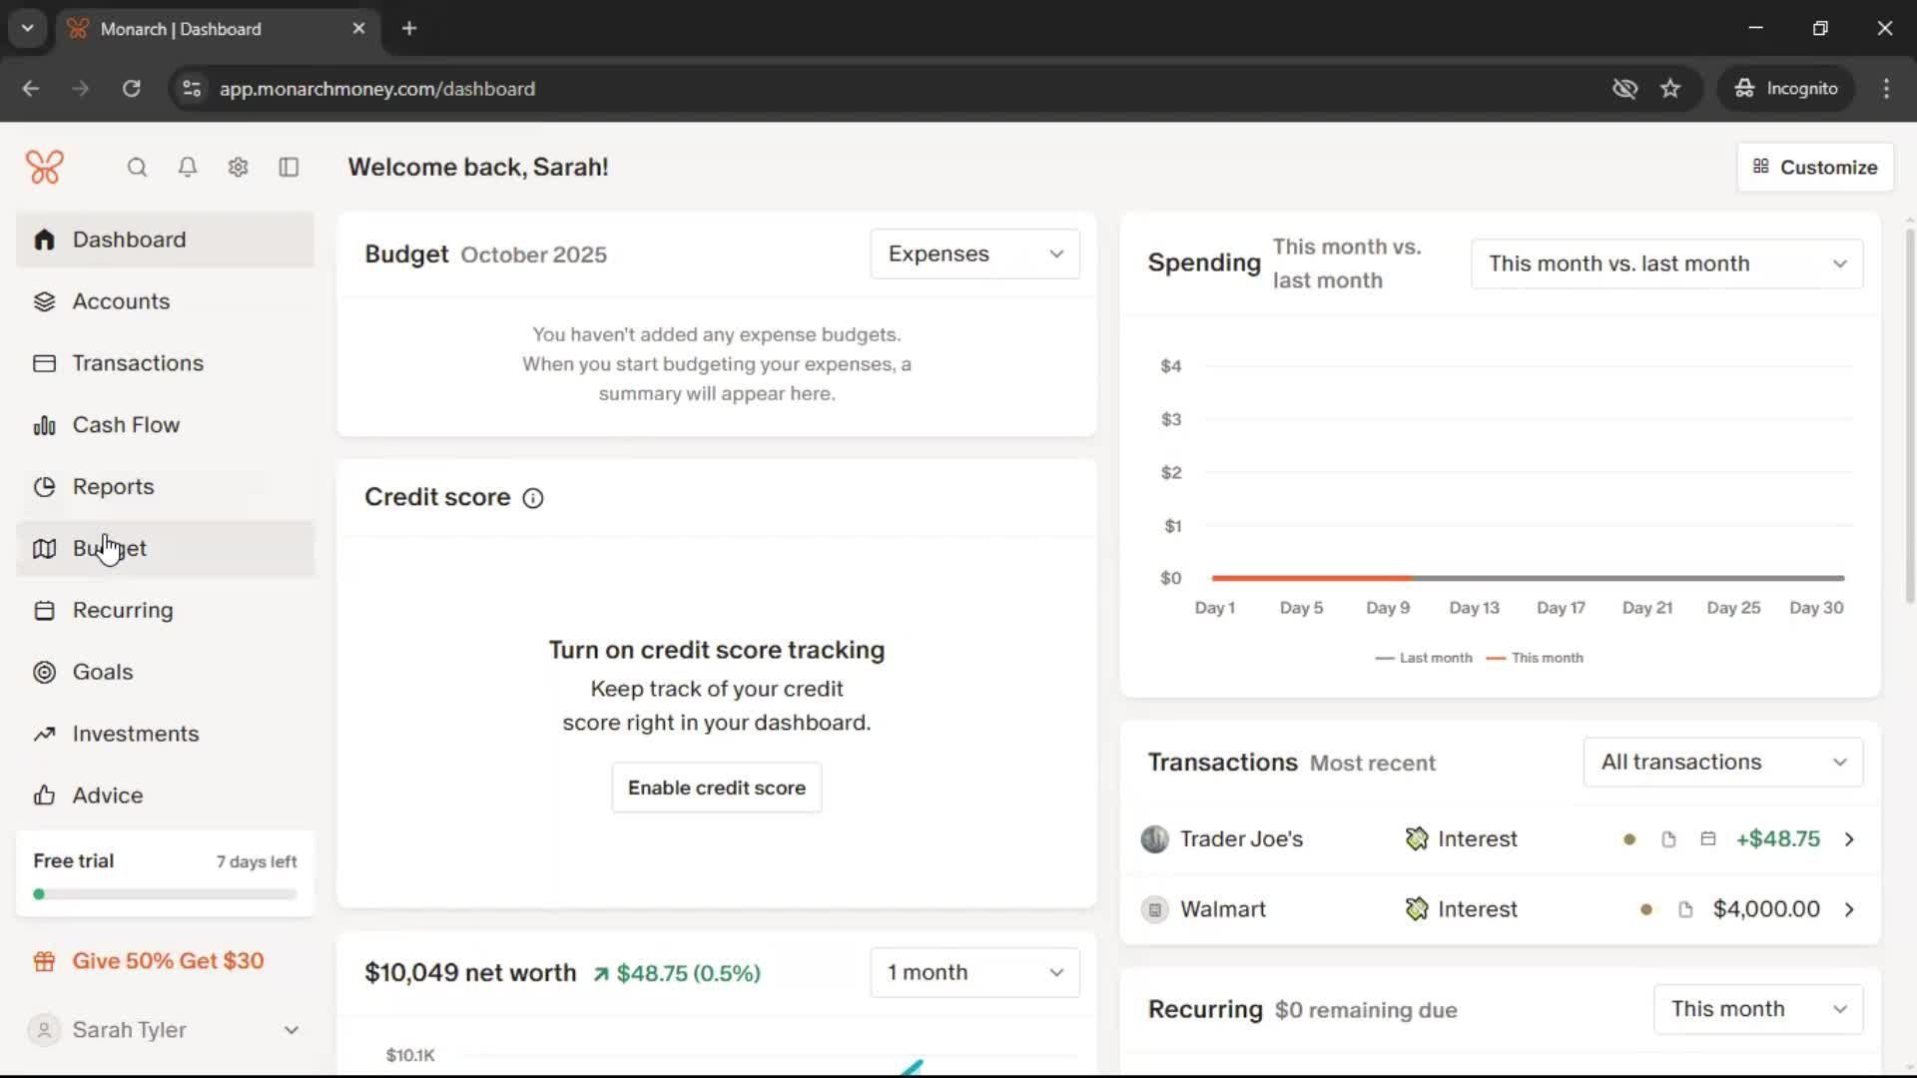Image resolution: width=1917 pixels, height=1078 pixels.
Task: Open the notifications bell
Action: pyautogui.click(x=187, y=167)
